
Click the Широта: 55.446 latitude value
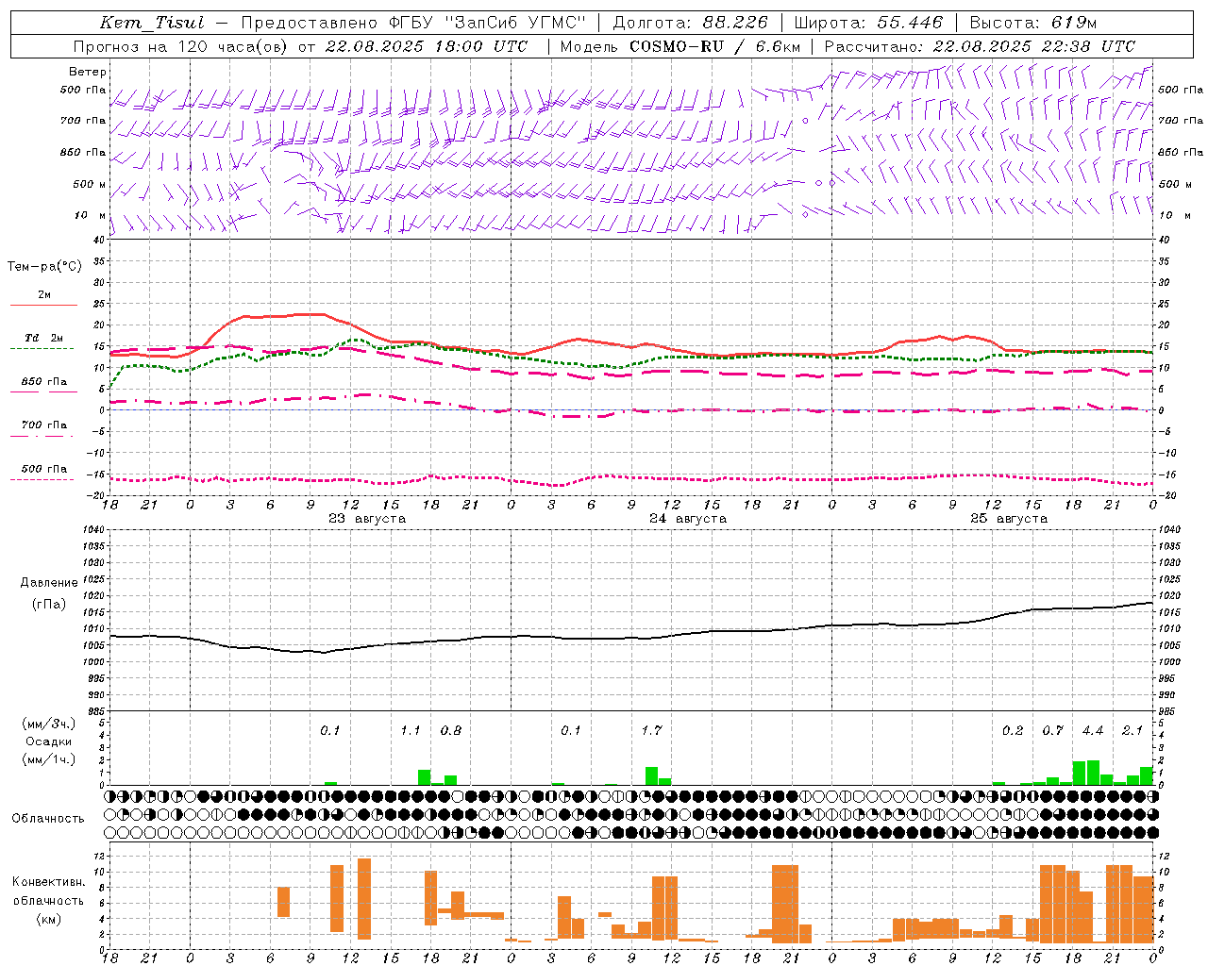pos(868,23)
